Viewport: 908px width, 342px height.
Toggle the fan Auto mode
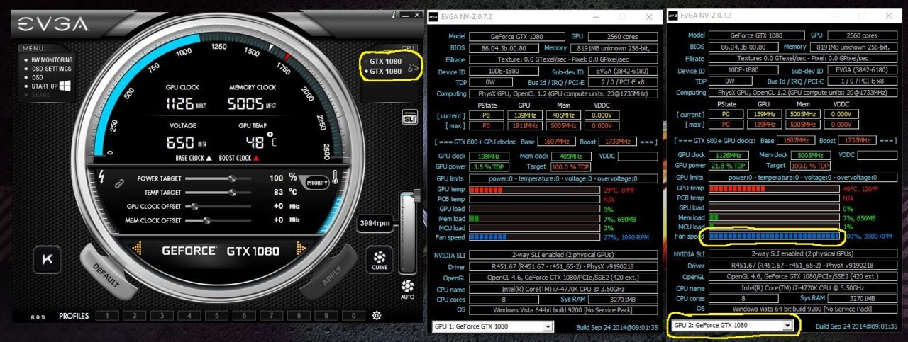tap(408, 290)
